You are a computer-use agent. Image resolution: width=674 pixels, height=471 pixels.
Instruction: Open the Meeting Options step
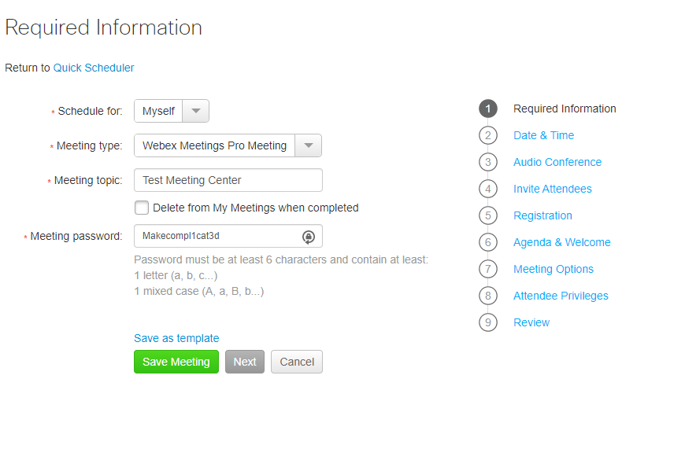pyautogui.click(x=554, y=269)
